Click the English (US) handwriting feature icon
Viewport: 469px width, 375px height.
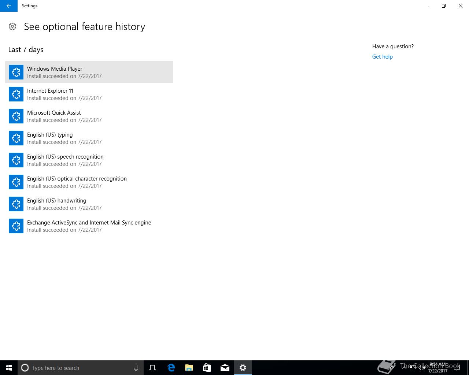(16, 204)
